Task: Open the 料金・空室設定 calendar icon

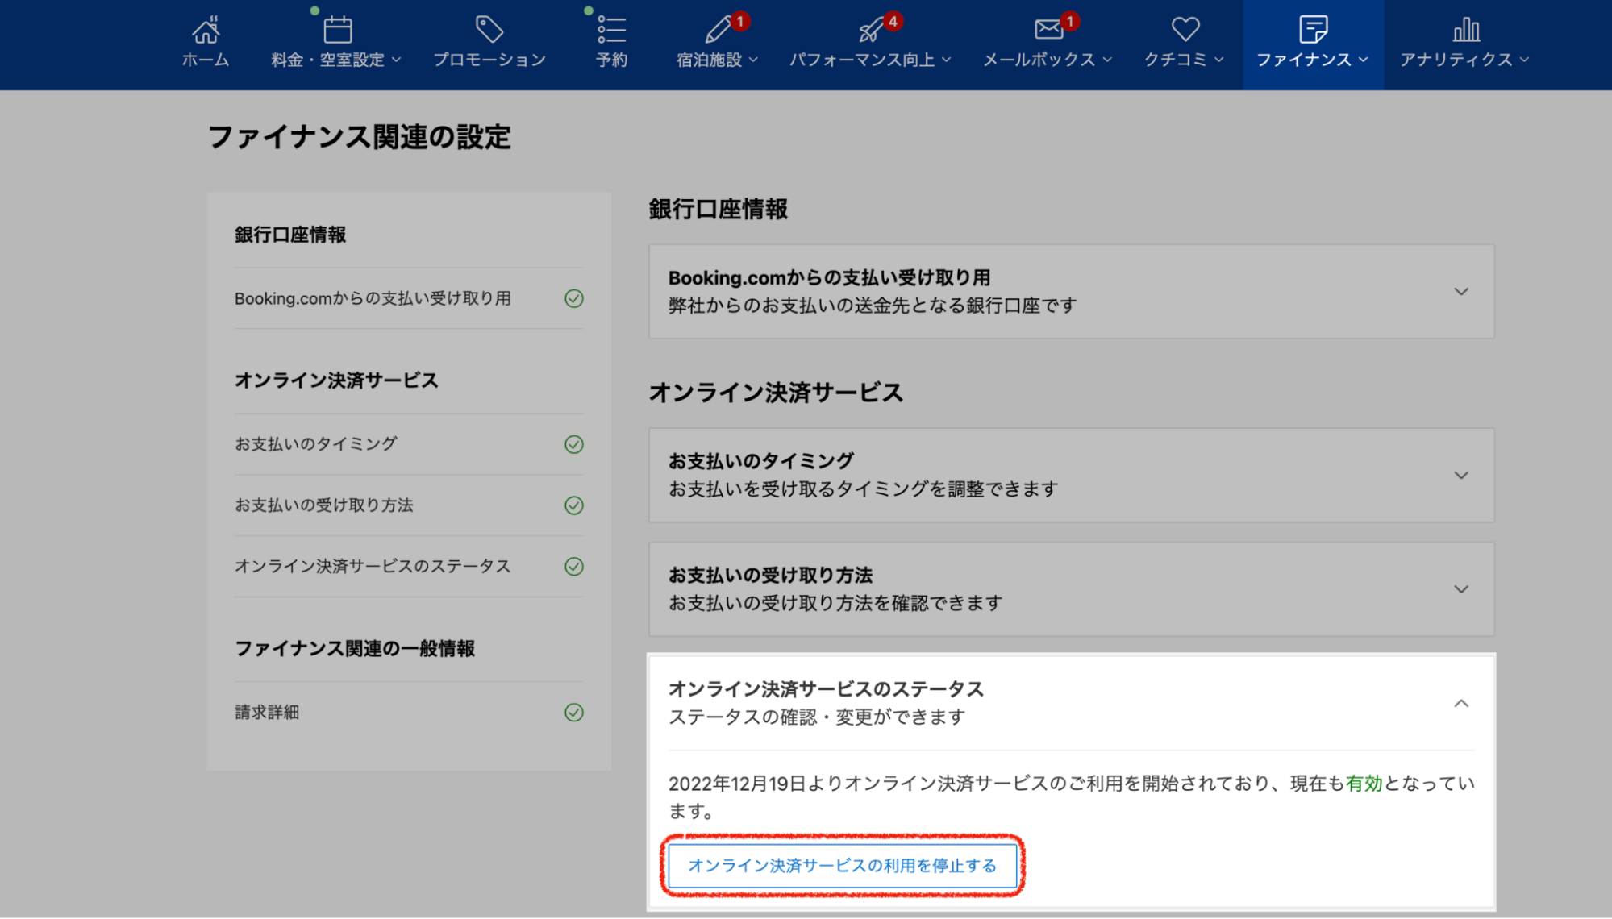Action: coord(337,31)
